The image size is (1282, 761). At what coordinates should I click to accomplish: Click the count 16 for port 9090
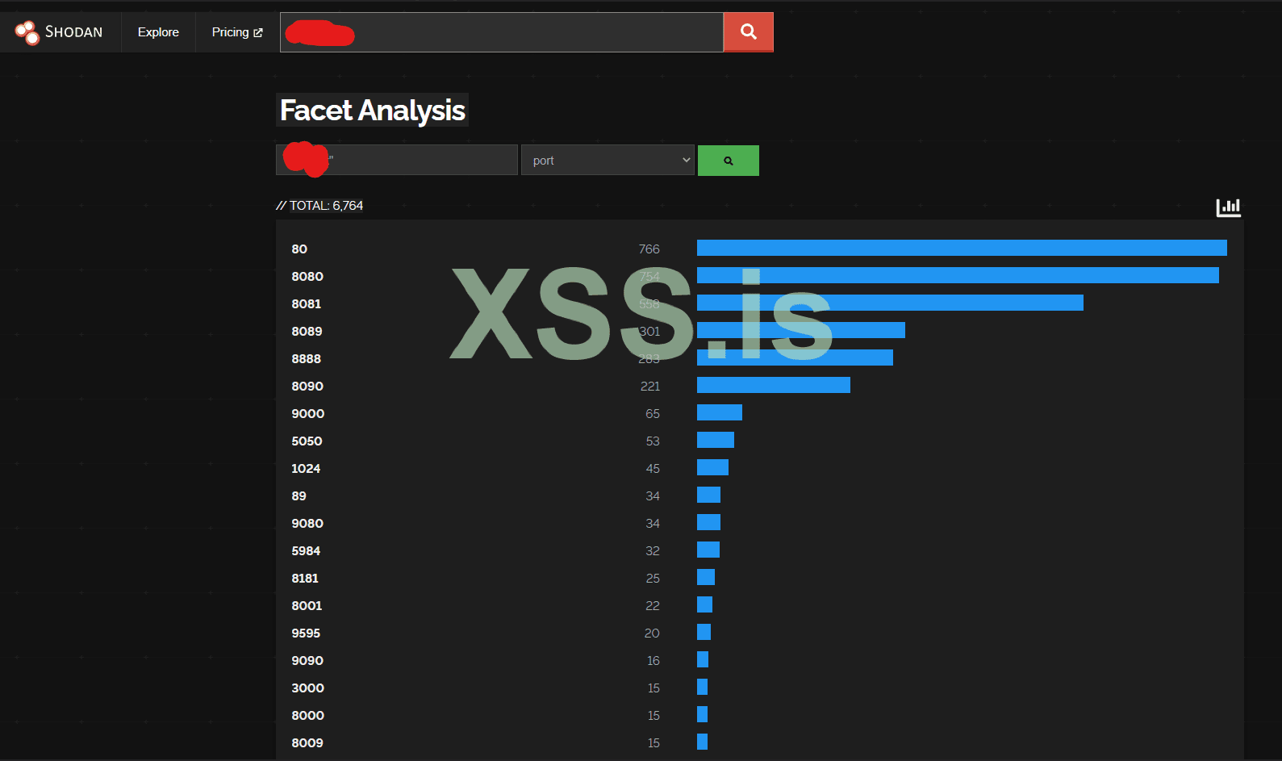point(654,660)
